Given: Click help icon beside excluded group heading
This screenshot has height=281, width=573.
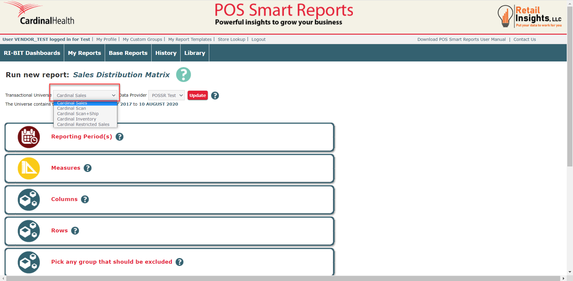Looking at the screenshot, I should point(179,262).
